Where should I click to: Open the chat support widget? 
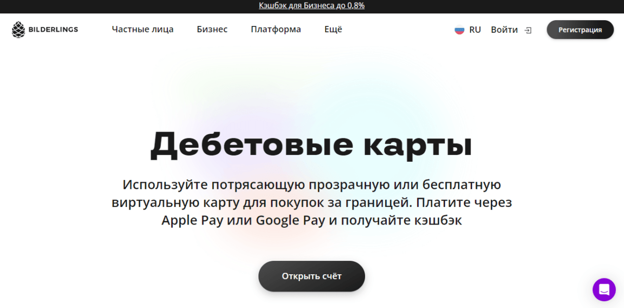click(x=604, y=289)
